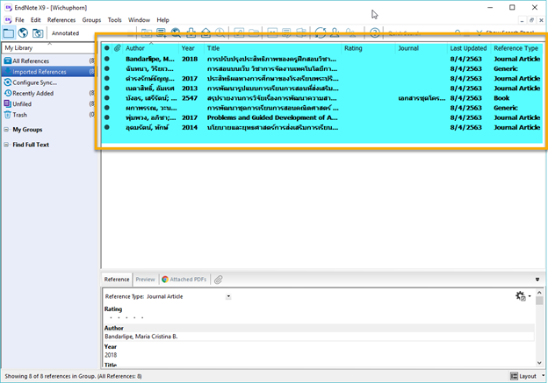Click the Sync Library toolbar icon
Viewport: 548px width, 383px height.
click(321, 33)
